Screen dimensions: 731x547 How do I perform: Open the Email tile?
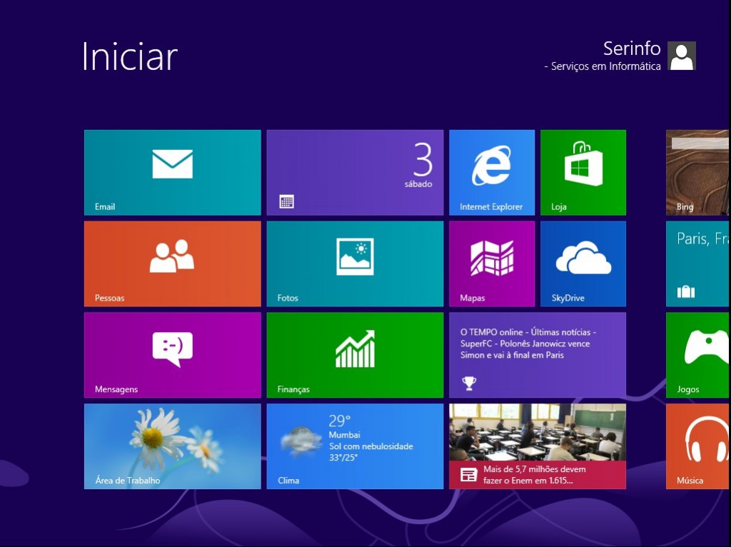pyautogui.click(x=172, y=172)
